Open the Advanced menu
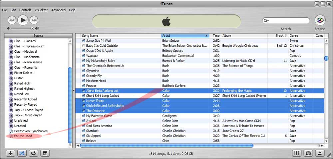The height and width of the screenshot is (159, 333). pyautogui.click(x=58, y=10)
